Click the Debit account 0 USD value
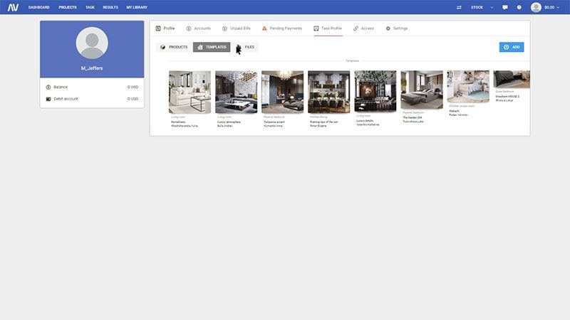 133,99
